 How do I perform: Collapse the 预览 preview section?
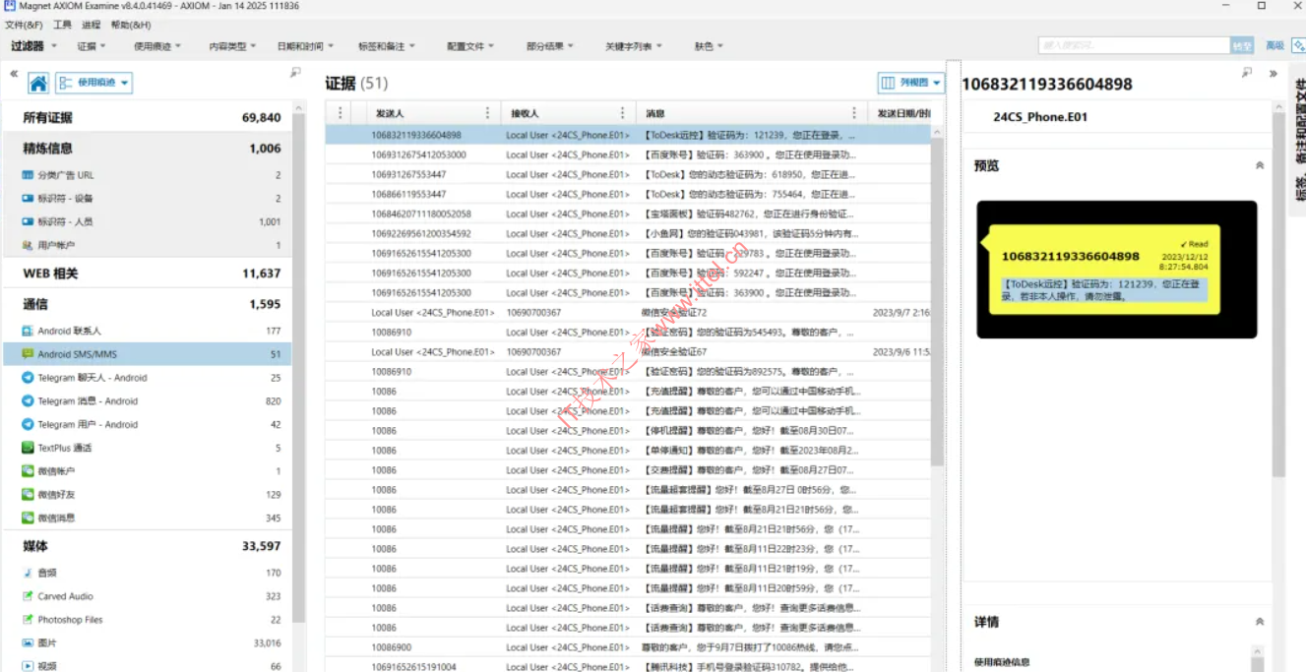[x=1260, y=166]
